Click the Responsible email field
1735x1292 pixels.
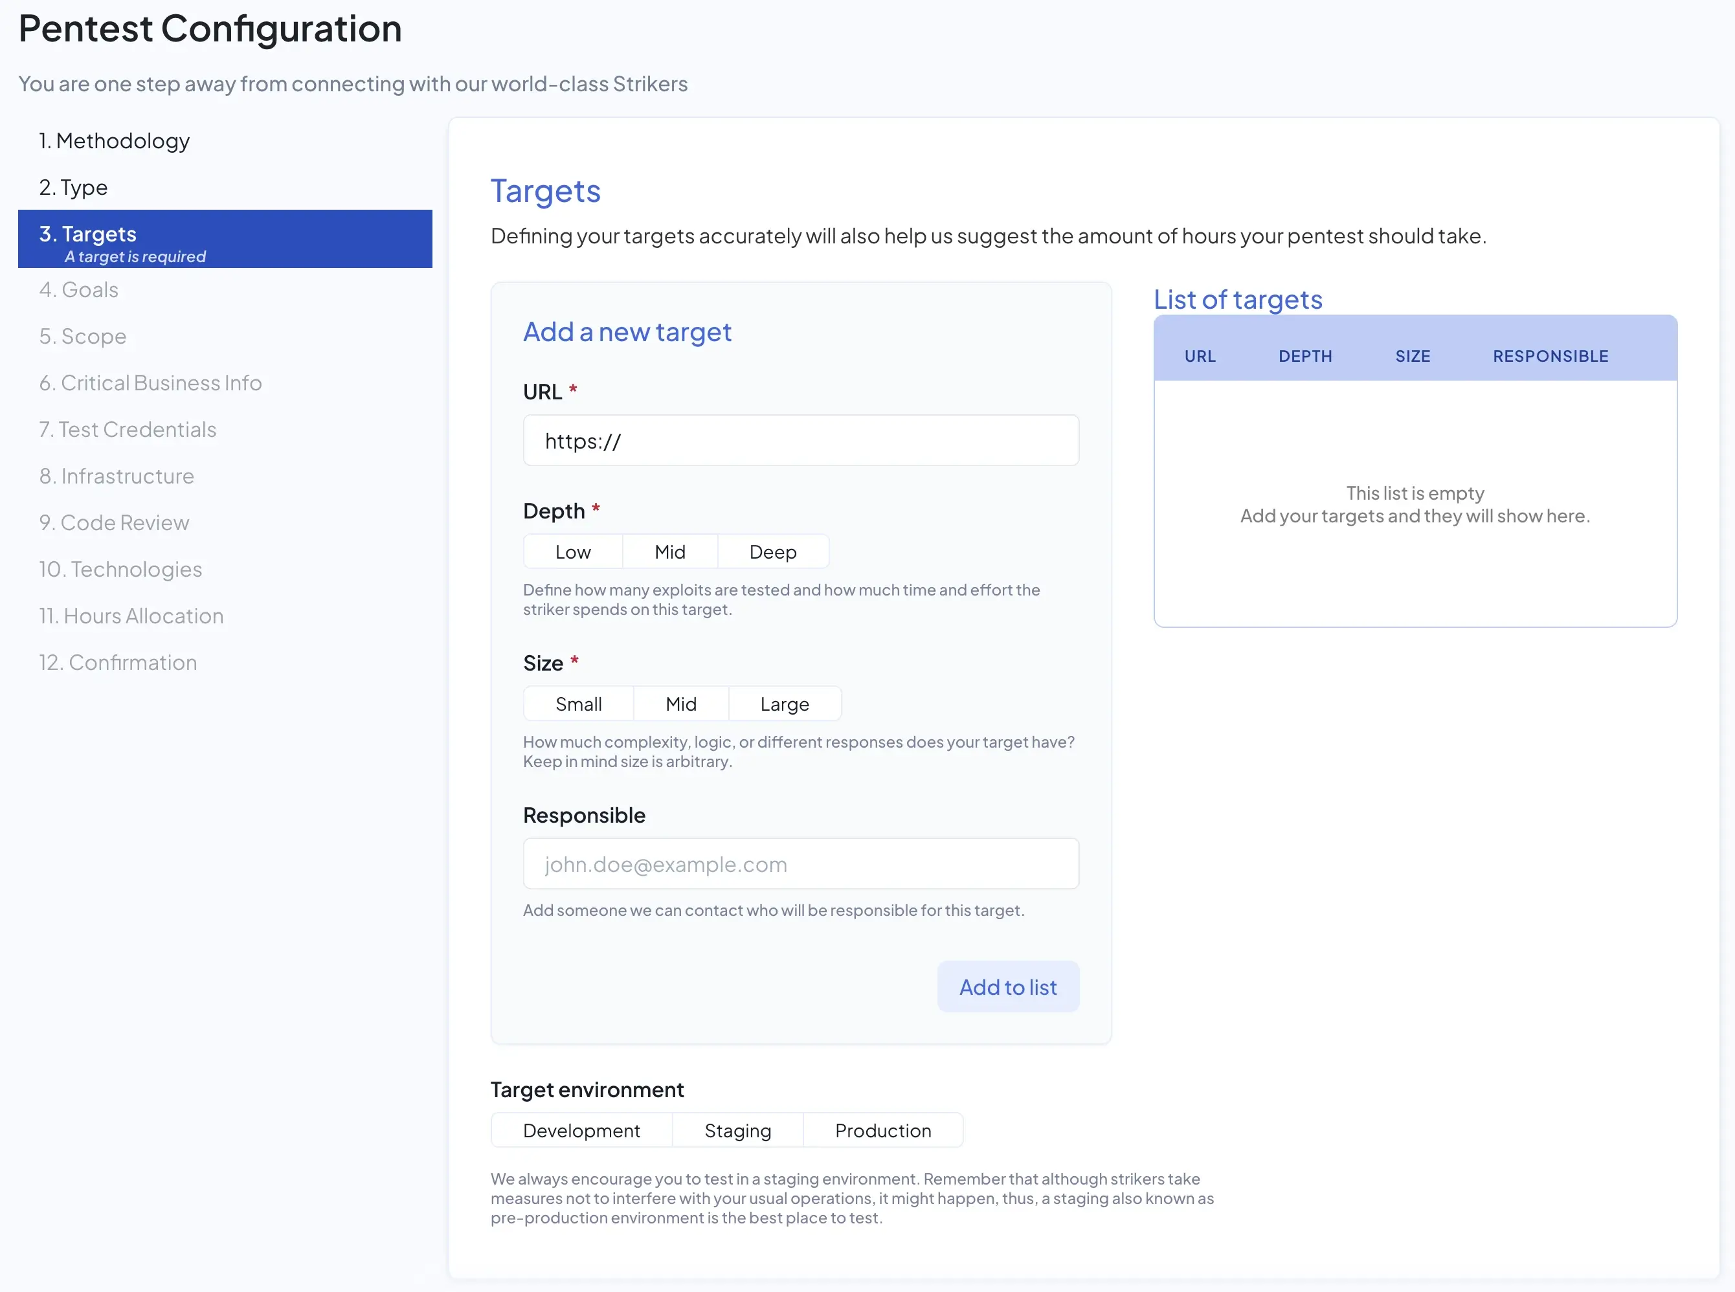click(x=800, y=864)
